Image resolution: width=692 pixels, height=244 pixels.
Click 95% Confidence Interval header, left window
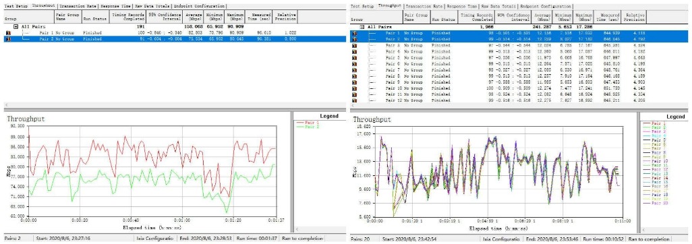coord(164,17)
